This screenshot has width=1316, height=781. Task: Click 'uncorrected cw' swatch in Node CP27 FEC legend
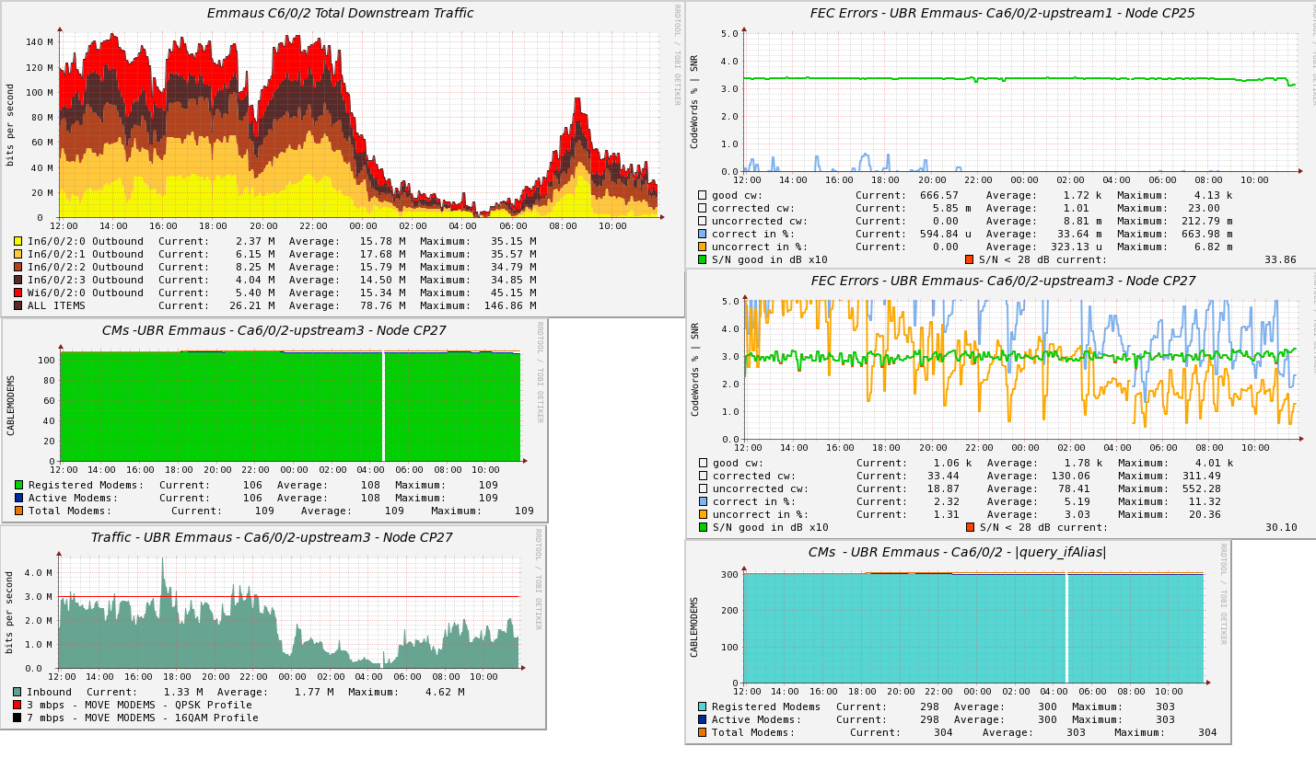703,488
